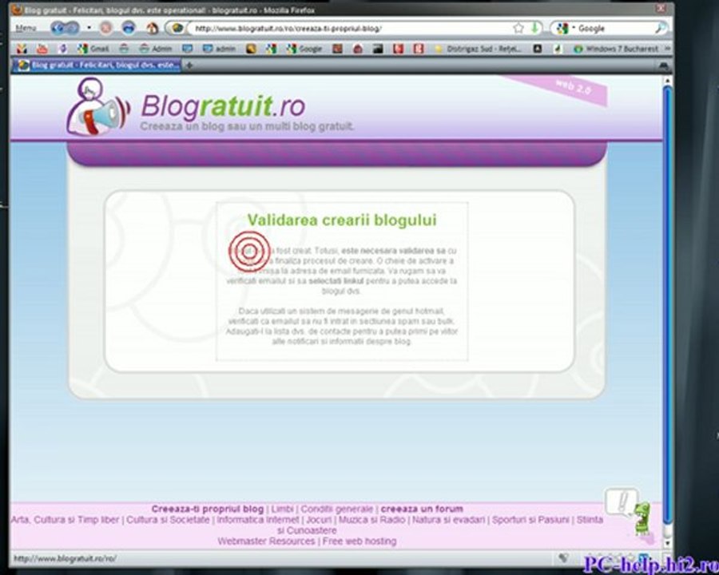The width and height of the screenshot is (719, 575).
Task: Open 'Natura si evadari' category link
Action: (x=448, y=520)
